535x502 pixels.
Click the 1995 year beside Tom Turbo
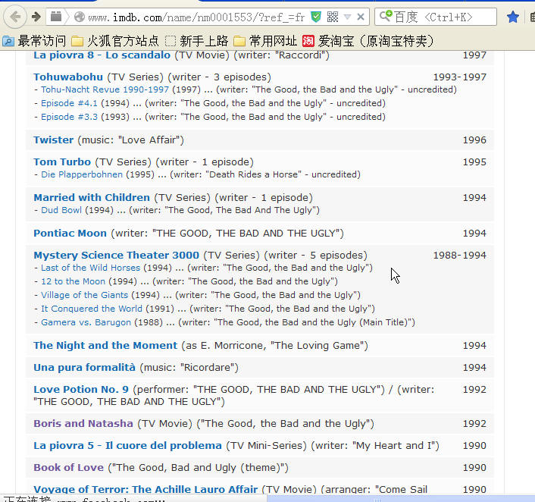[474, 162]
